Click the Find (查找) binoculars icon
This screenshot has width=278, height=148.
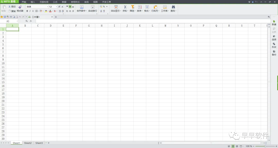pyautogui.click(x=173, y=7)
